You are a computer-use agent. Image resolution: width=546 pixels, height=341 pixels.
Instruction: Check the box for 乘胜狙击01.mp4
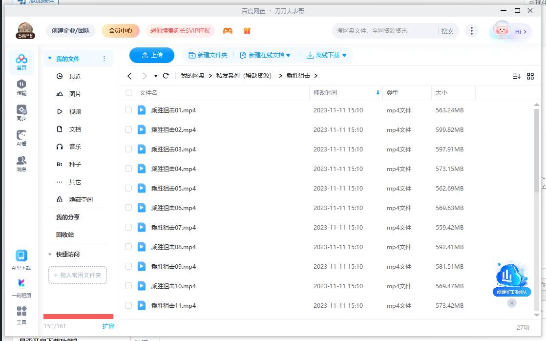click(x=128, y=110)
